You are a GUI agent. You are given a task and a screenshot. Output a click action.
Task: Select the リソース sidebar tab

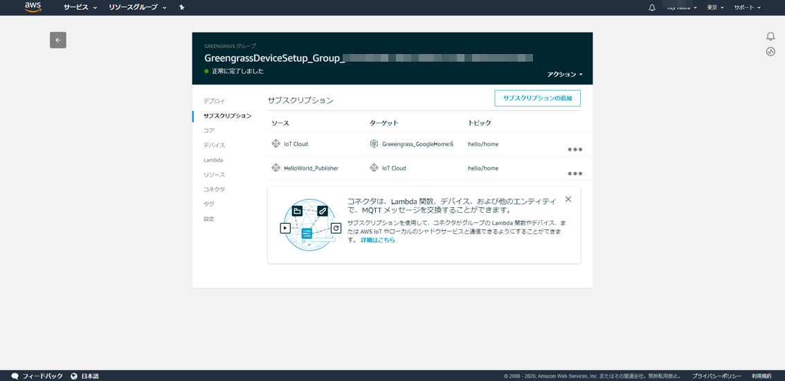coord(214,175)
